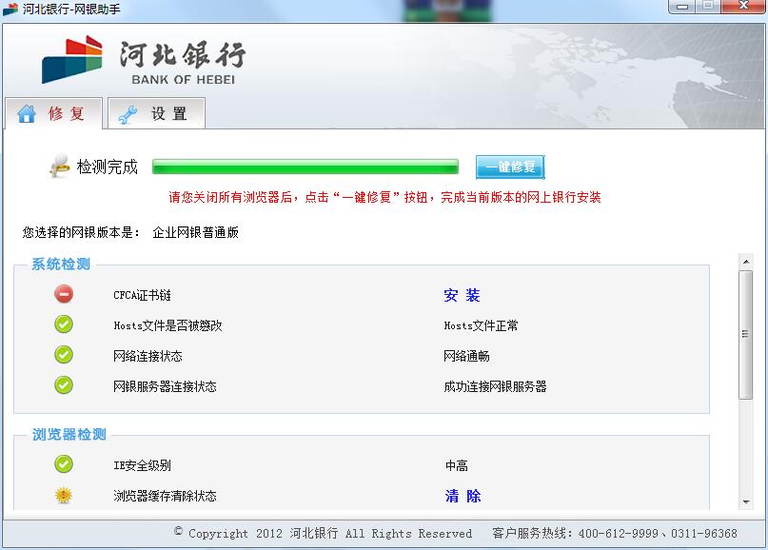Click the CFCA证书链 label
This screenshot has height=550, width=768.
142,295
